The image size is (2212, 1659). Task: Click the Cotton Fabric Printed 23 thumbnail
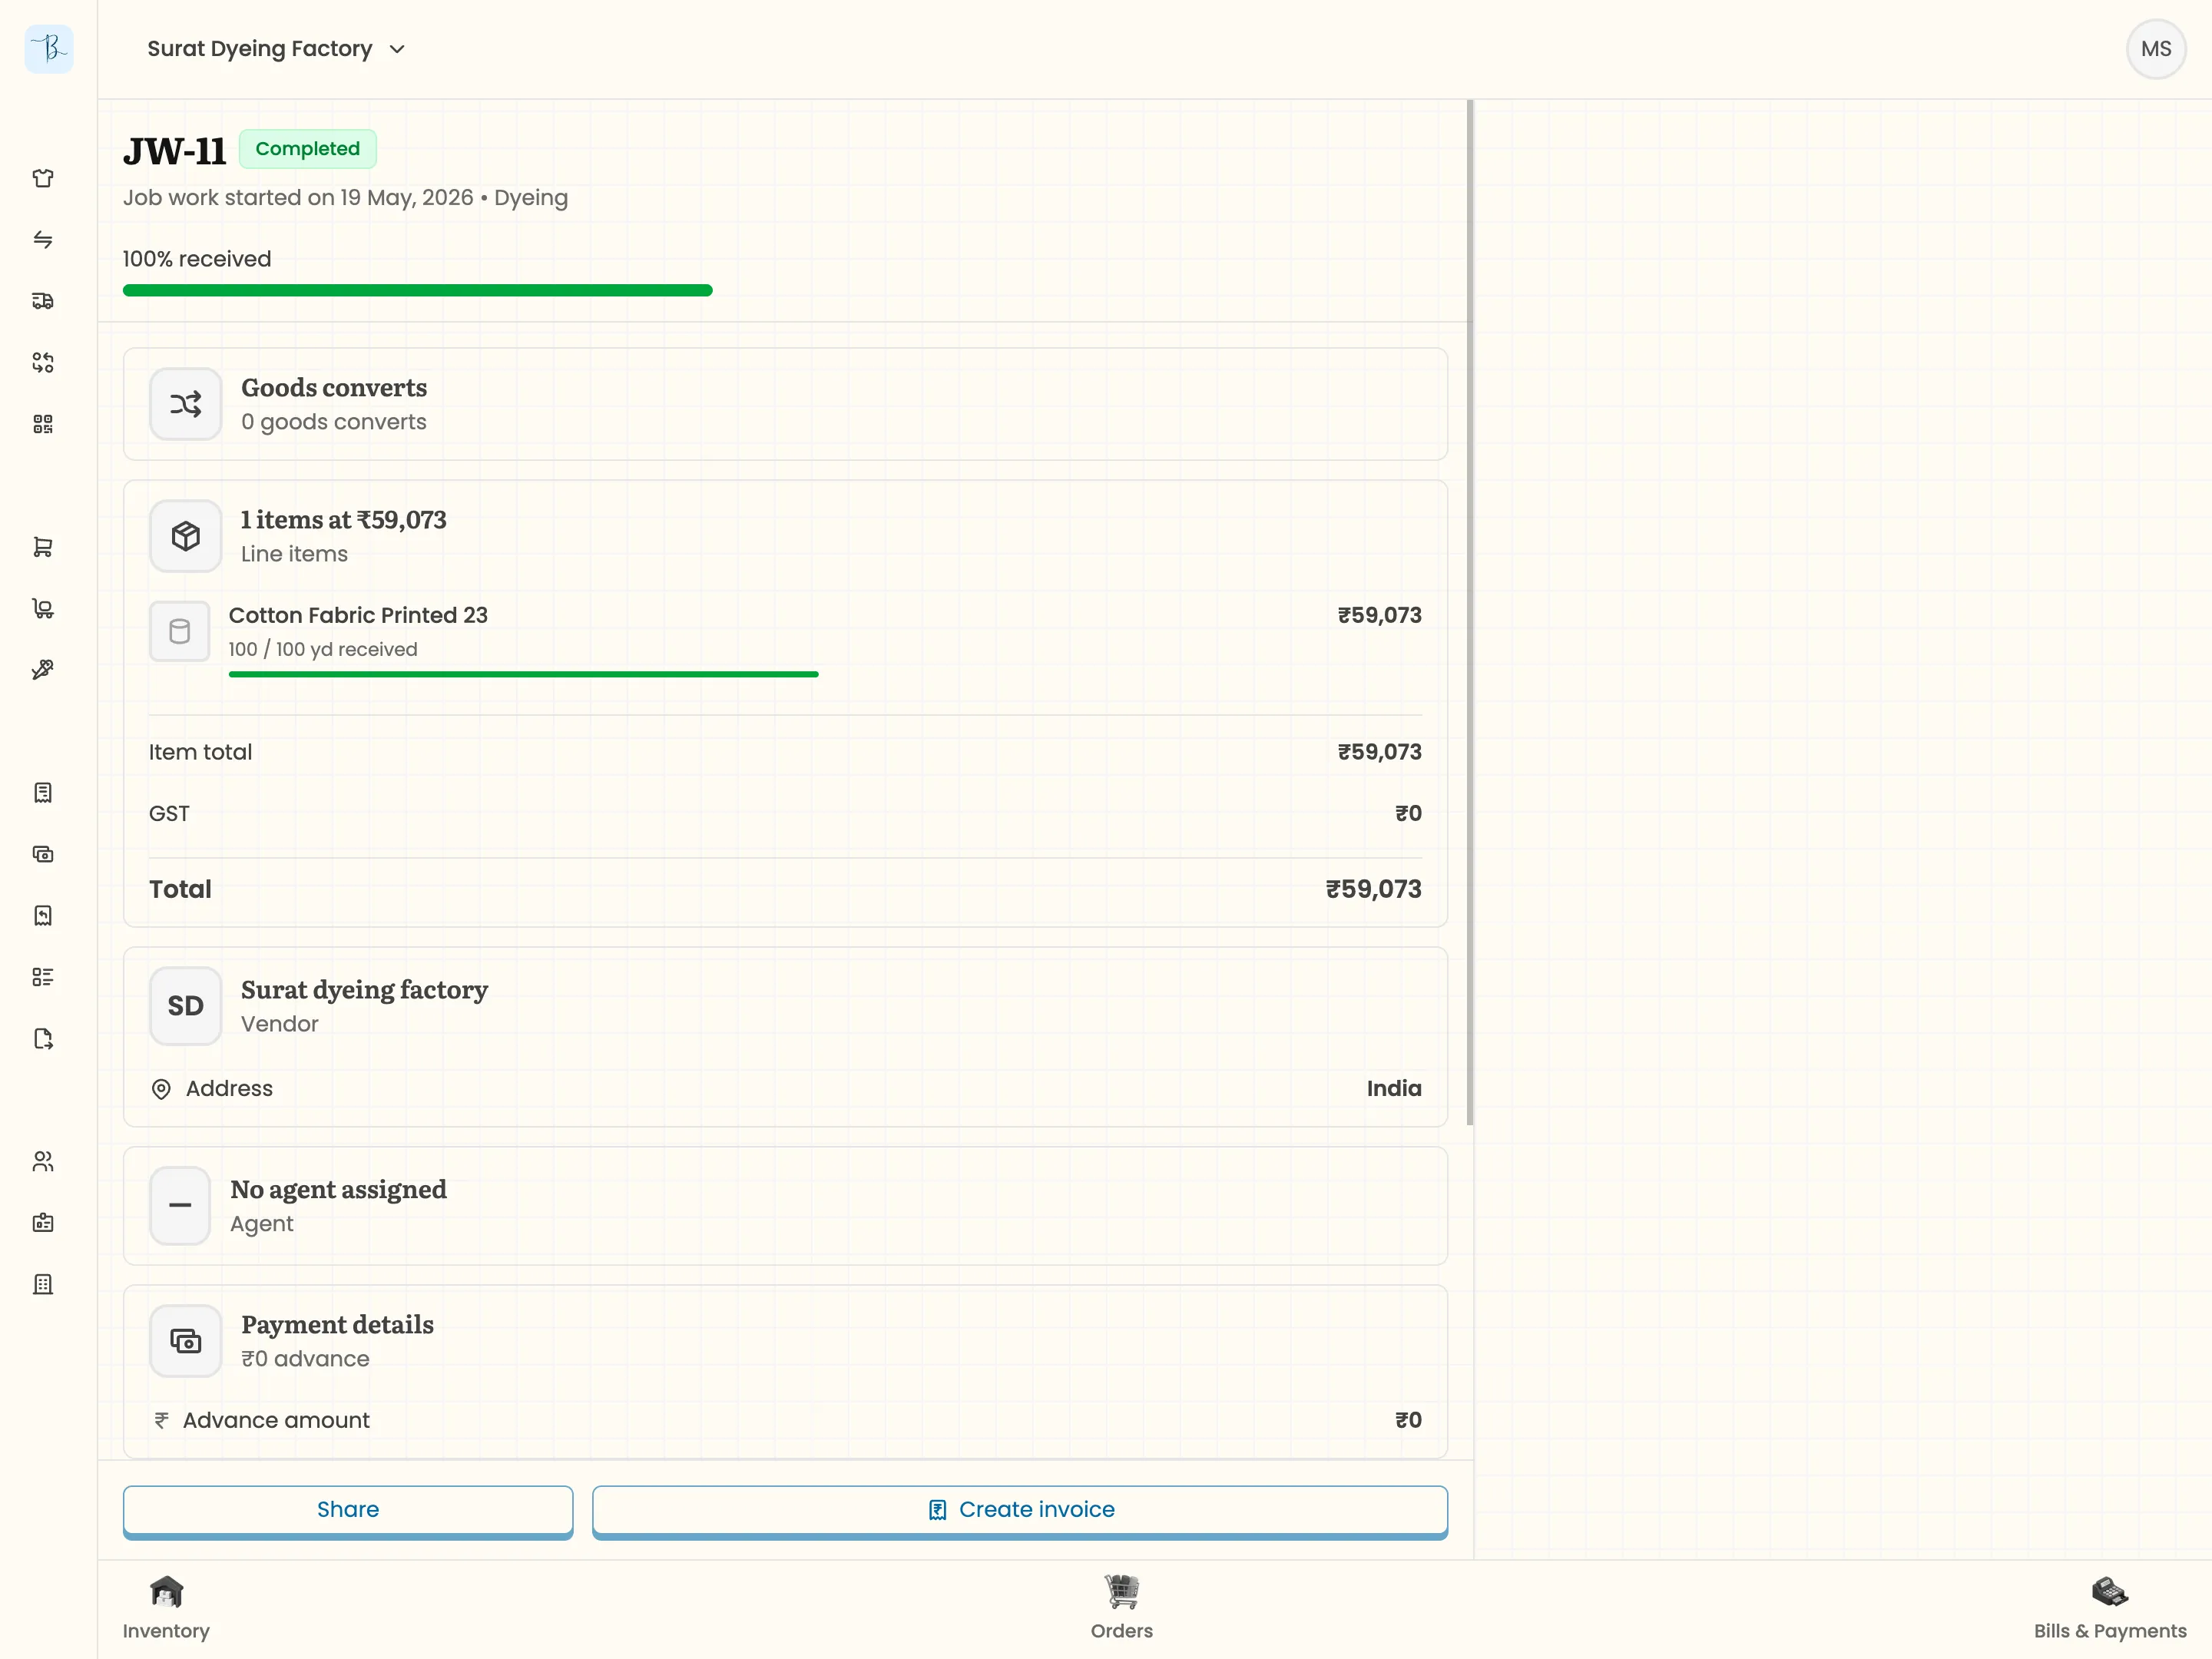coord(180,631)
